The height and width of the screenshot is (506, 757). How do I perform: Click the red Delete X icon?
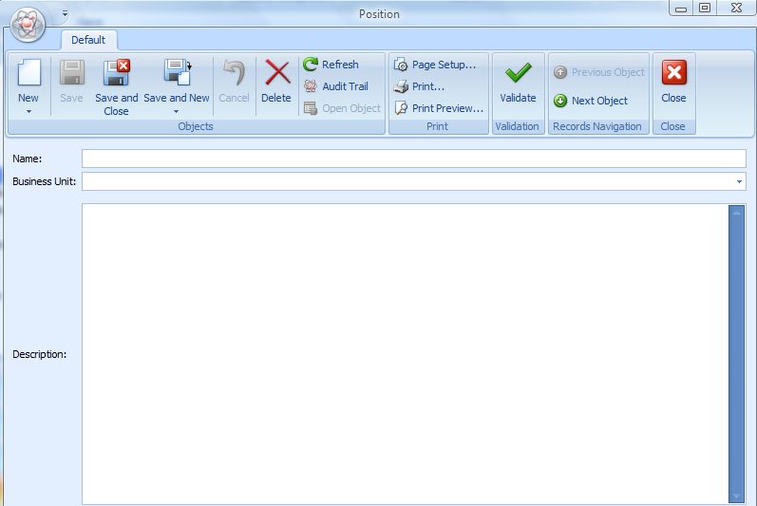point(277,73)
